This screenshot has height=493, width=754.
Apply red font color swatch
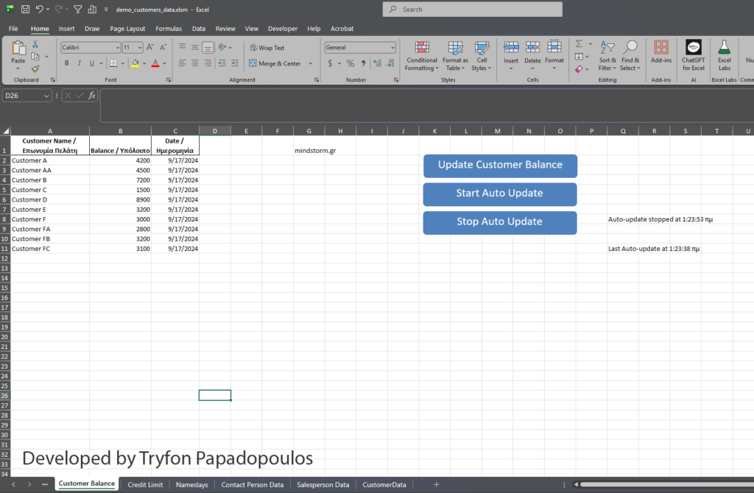pyautogui.click(x=155, y=63)
